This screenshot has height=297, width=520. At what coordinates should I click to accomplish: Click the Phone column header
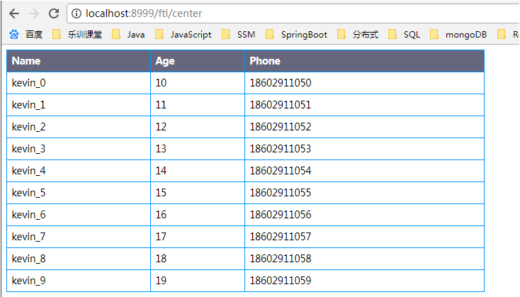(265, 61)
